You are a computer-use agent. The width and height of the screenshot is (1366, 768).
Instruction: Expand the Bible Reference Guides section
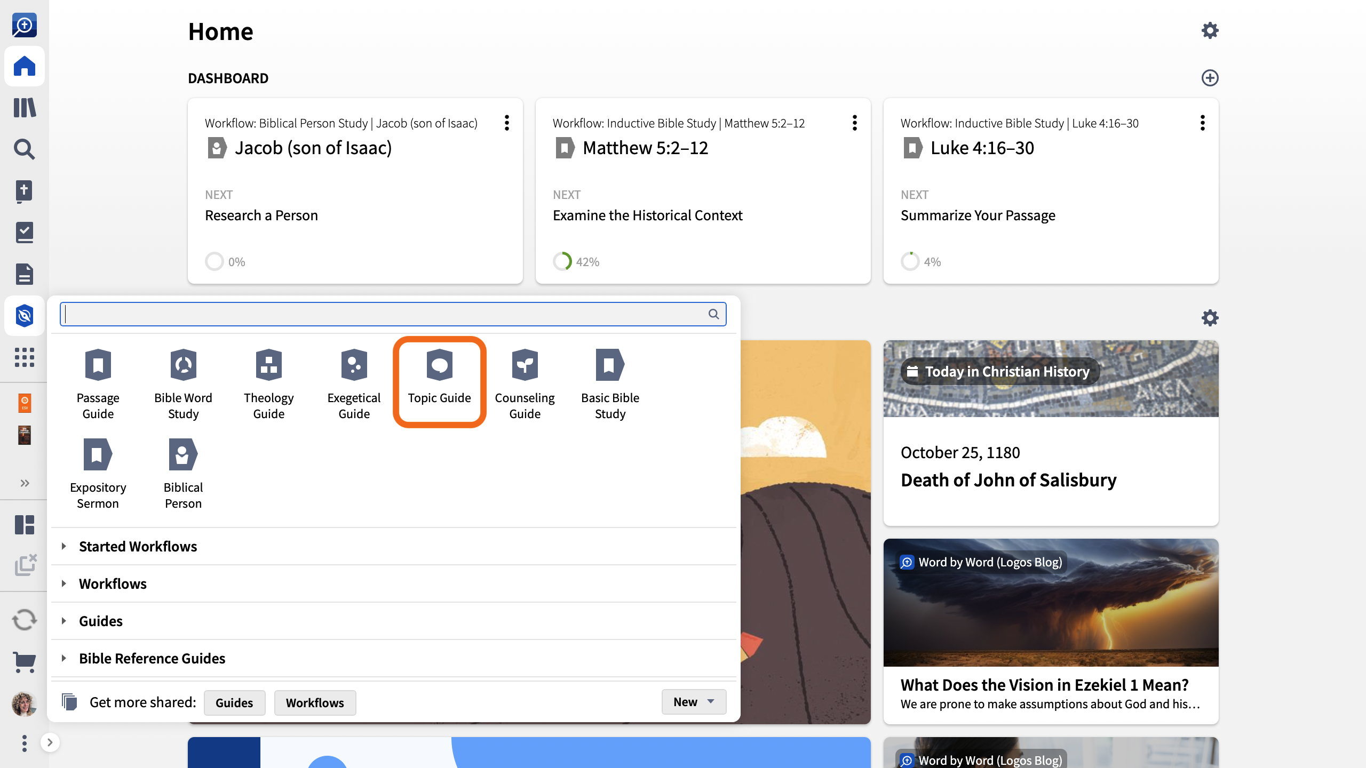tap(394, 658)
